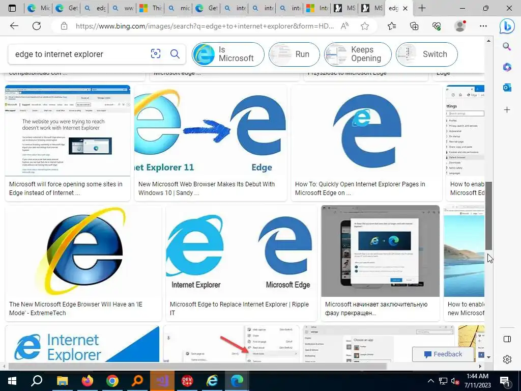Open Internet Explorer from the taskbar
Viewport: 521px width, 391px height.
tap(212, 381)
